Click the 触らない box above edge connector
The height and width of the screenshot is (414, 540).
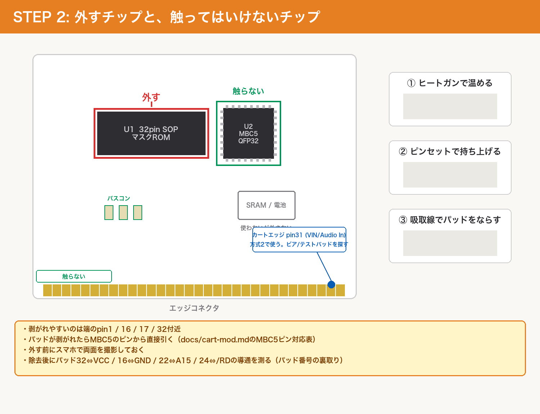[74, 276]
